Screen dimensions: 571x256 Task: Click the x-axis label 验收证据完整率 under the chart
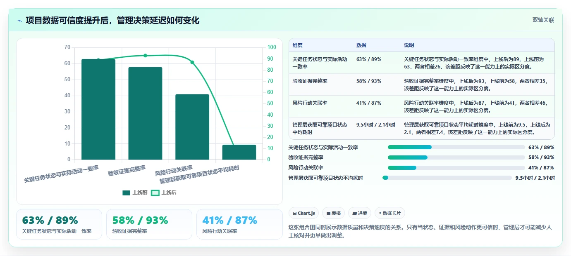(x=127, y=171)
